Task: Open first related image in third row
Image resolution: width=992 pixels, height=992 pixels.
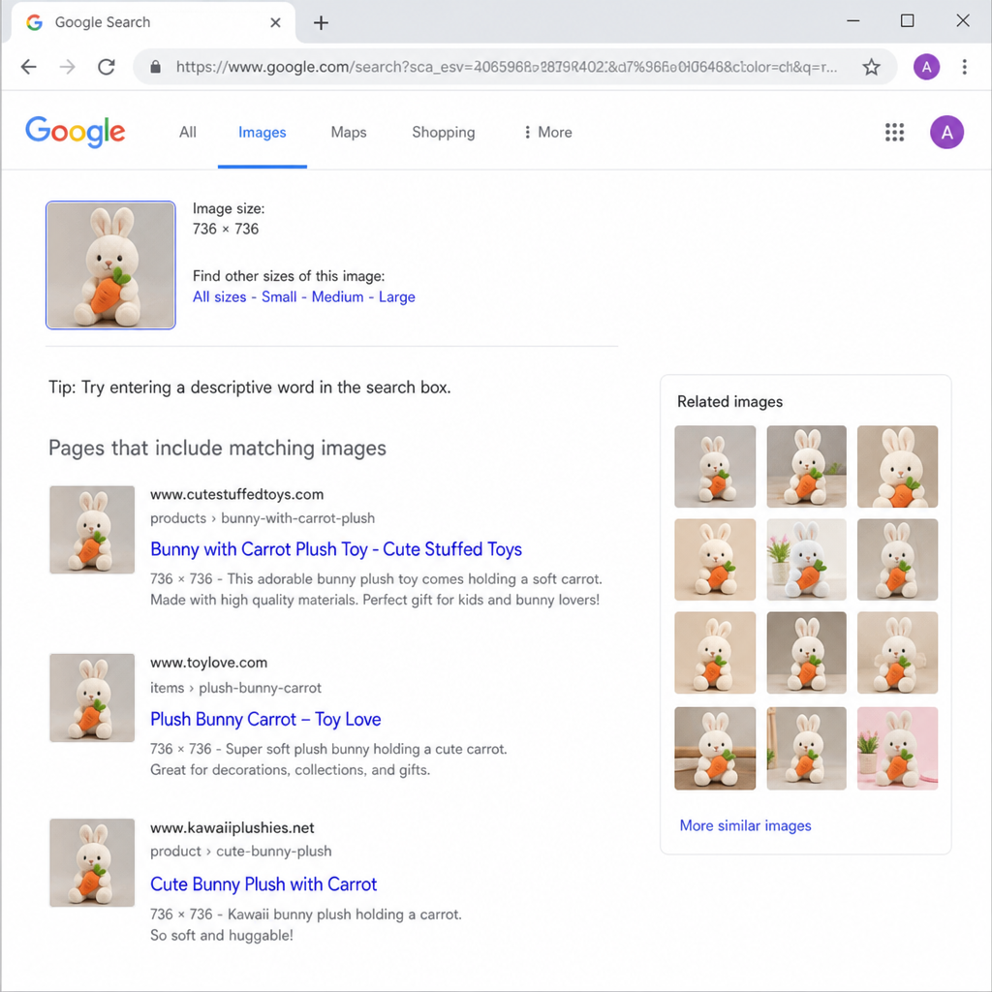Action: (x=715, y=653)
